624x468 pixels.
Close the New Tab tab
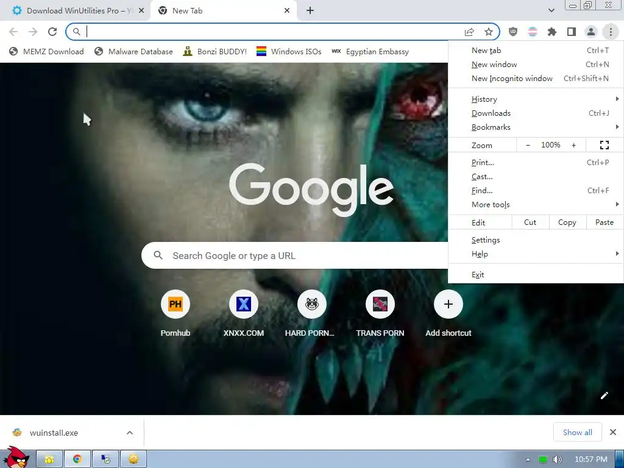pyautogui.click(x=287, y=11)
